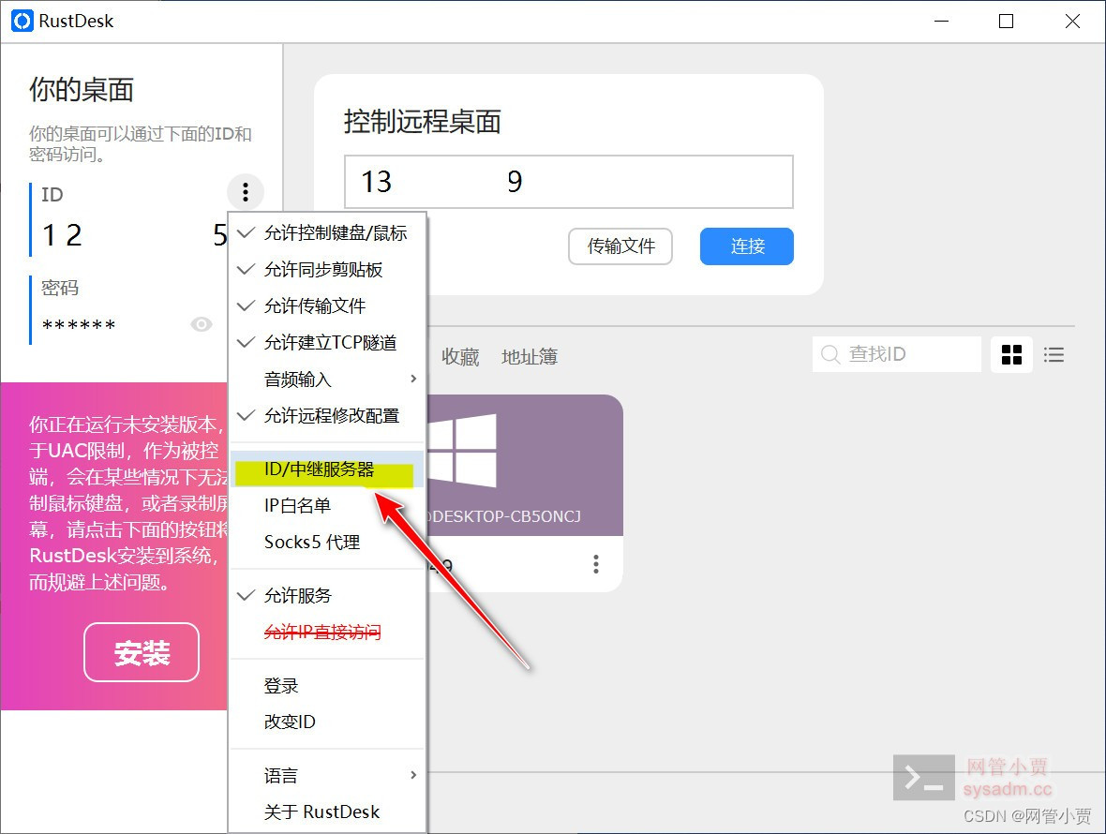Expand the 语言 submenu

[x=328, y=776]
